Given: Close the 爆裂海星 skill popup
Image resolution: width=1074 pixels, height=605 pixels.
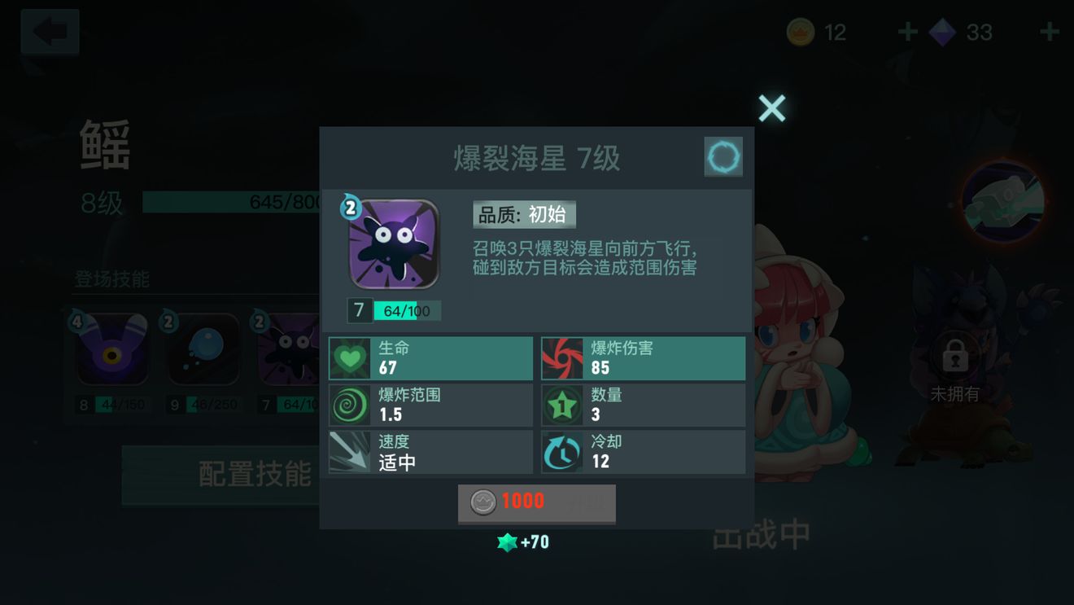Looking at the screenshot, I should (771, 107).
